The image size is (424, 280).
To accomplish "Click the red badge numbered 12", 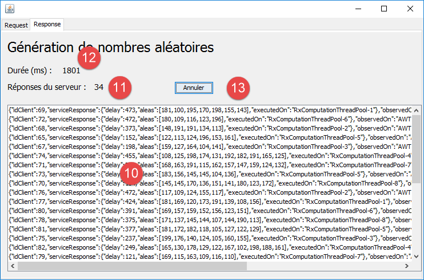I will click(x=89, y=58).
